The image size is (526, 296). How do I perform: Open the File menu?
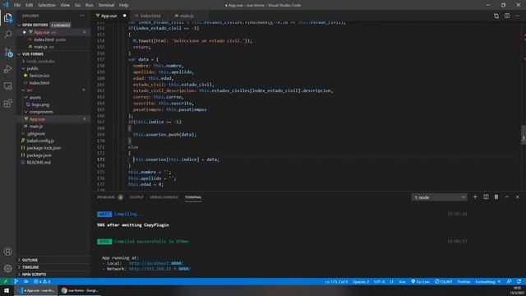click(17, 5)
